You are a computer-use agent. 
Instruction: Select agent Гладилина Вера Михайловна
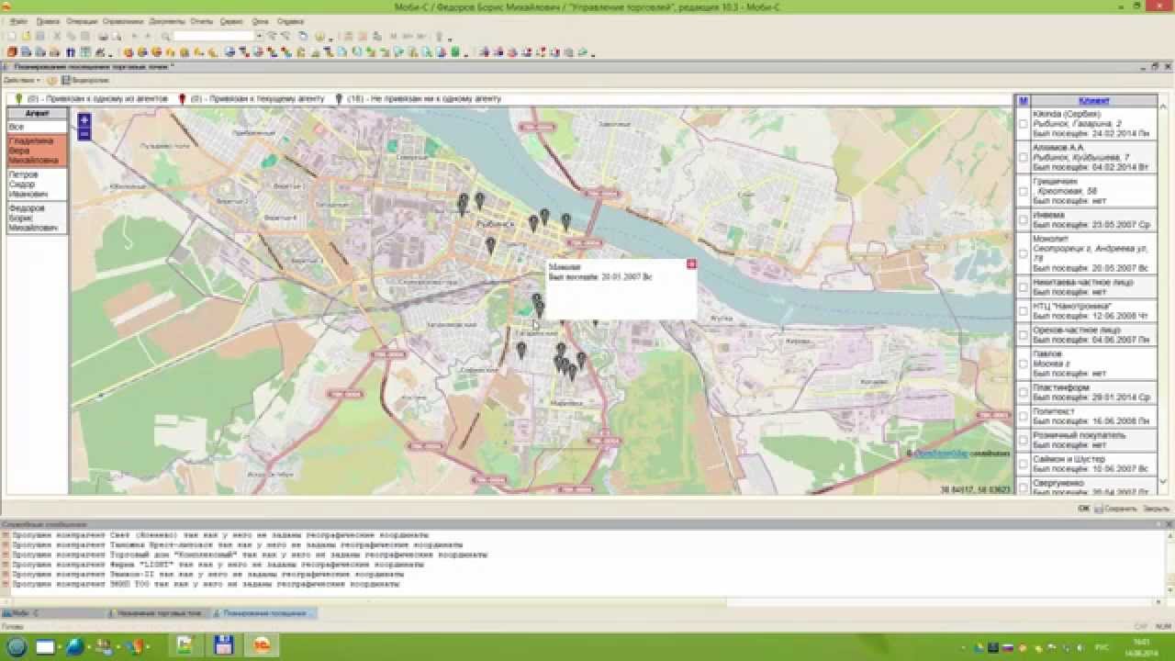coord(37,151)
